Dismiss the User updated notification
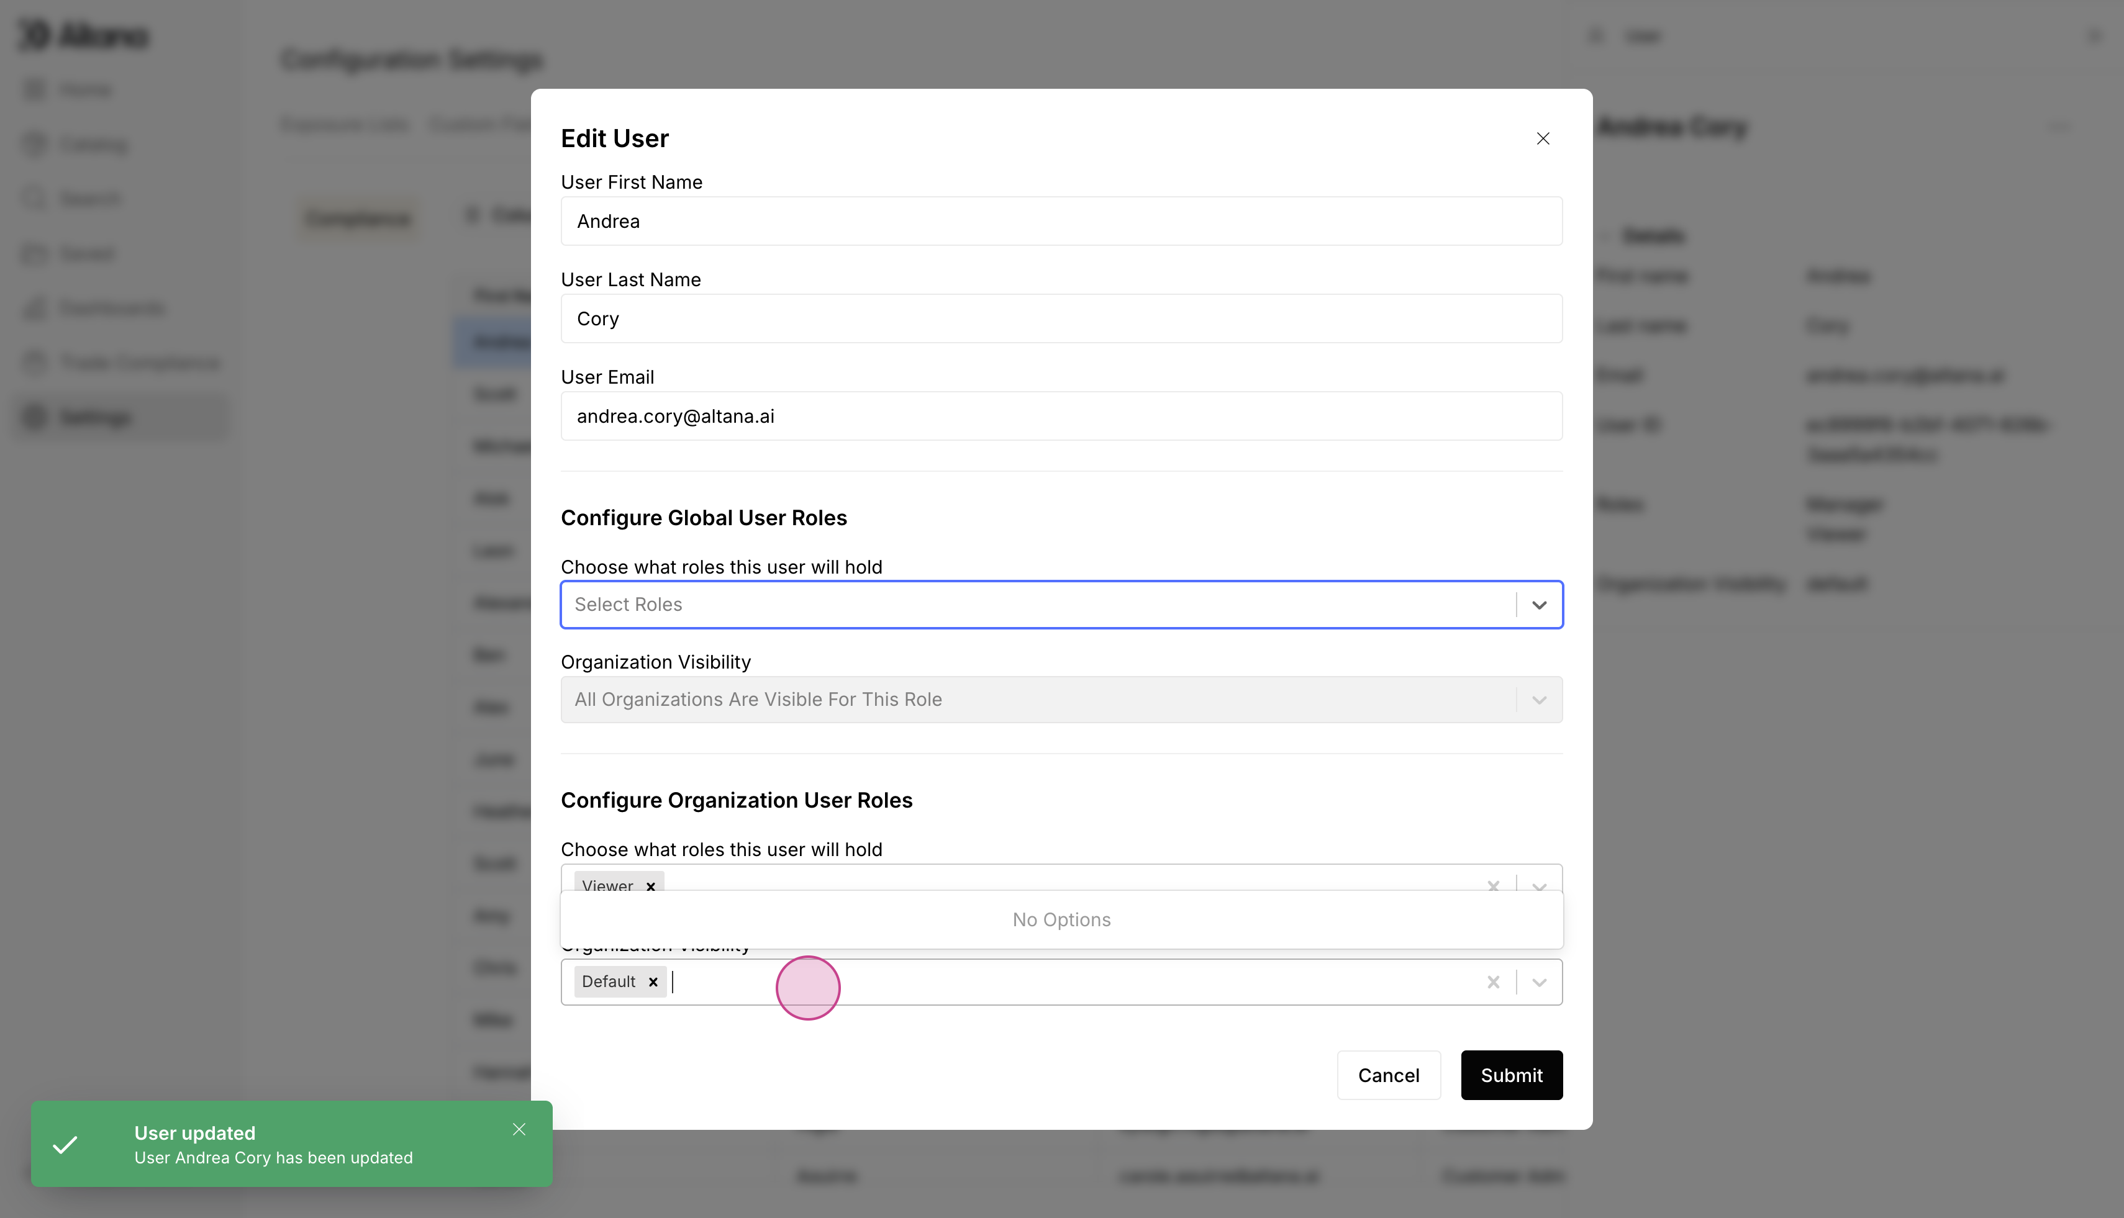 coord(519,1129)
